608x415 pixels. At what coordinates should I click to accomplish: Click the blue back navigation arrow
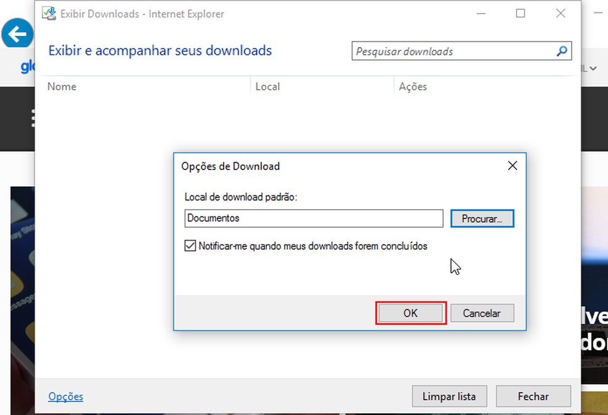[x=17, y=33]
